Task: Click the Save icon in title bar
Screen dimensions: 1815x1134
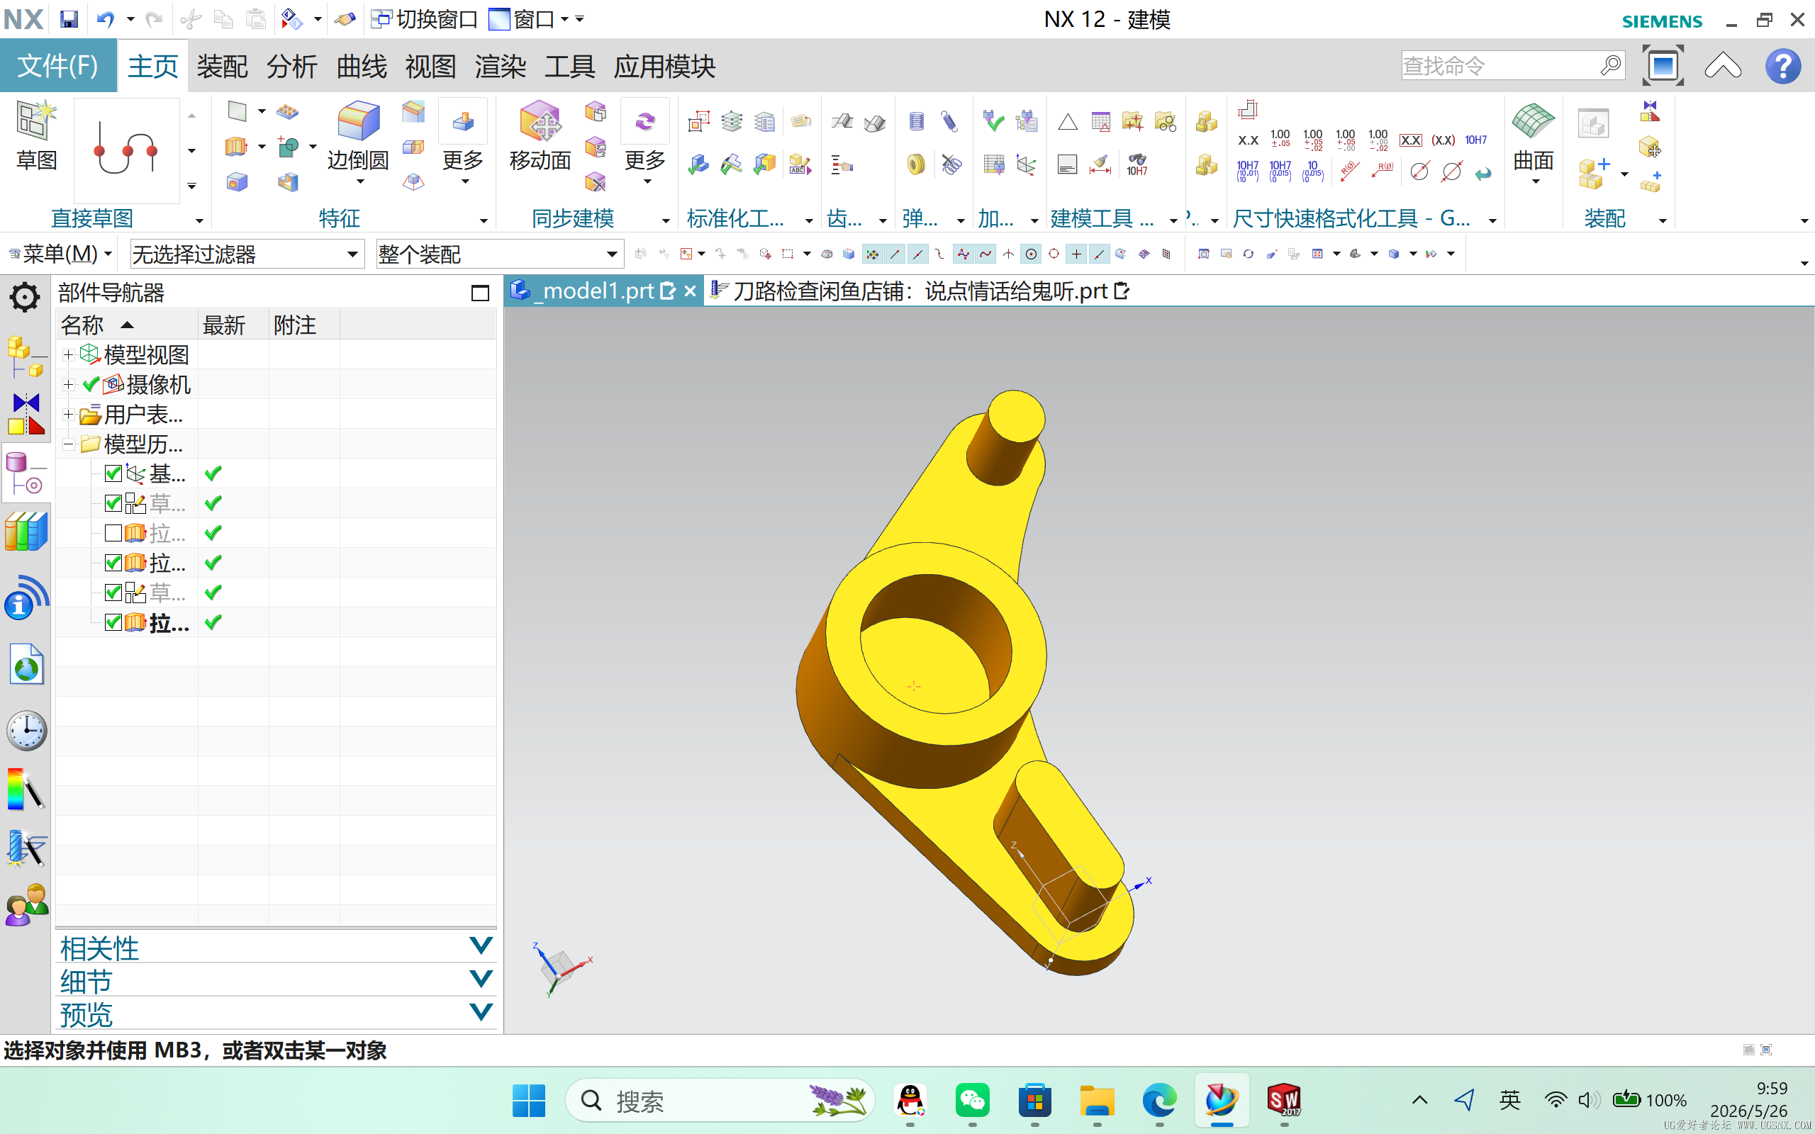Action: [x=68, y=18]
